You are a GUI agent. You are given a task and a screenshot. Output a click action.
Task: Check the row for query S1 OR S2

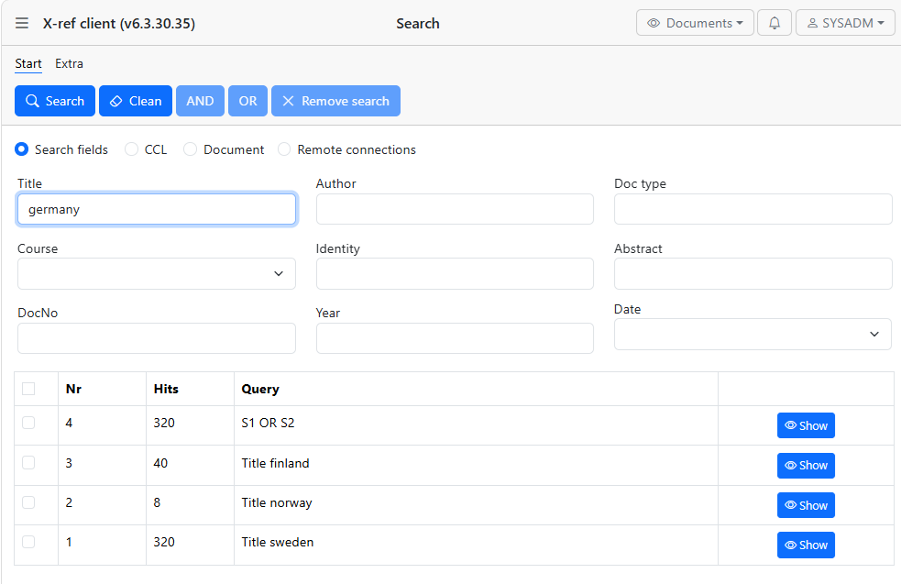pos(28,423)
